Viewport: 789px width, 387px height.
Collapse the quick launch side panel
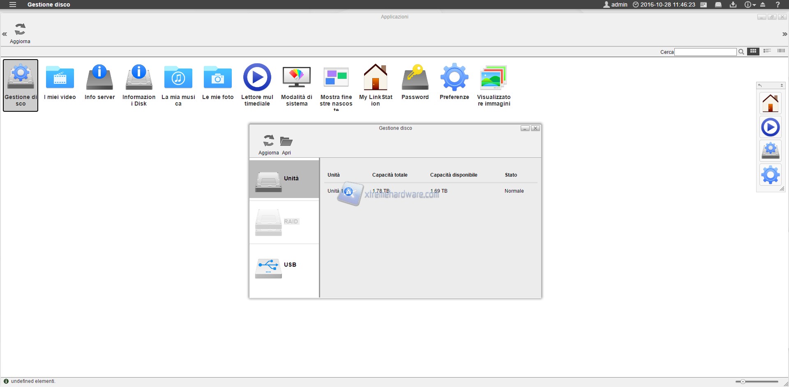coord(782,85)
